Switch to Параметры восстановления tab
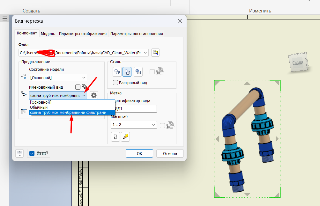320x206 pixels. click(137, 34)
